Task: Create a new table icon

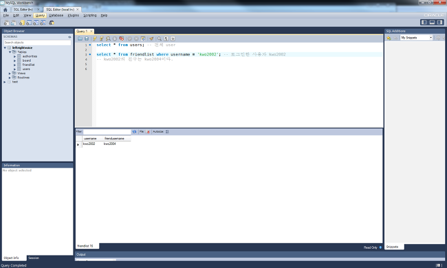Action: pos(29,23)
